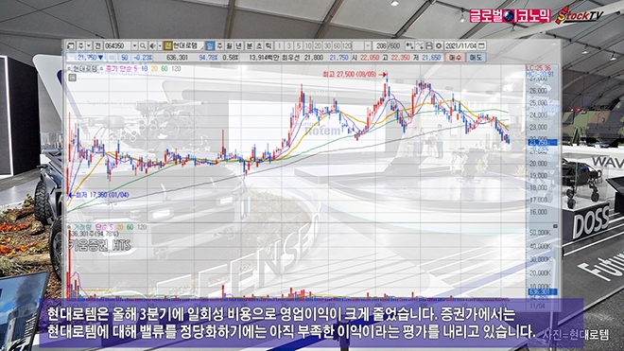Expand the dropdown after the 120 interval button
Image resolution: width=624 pixels, height=351 pixels.
click(x=368, y=45)
